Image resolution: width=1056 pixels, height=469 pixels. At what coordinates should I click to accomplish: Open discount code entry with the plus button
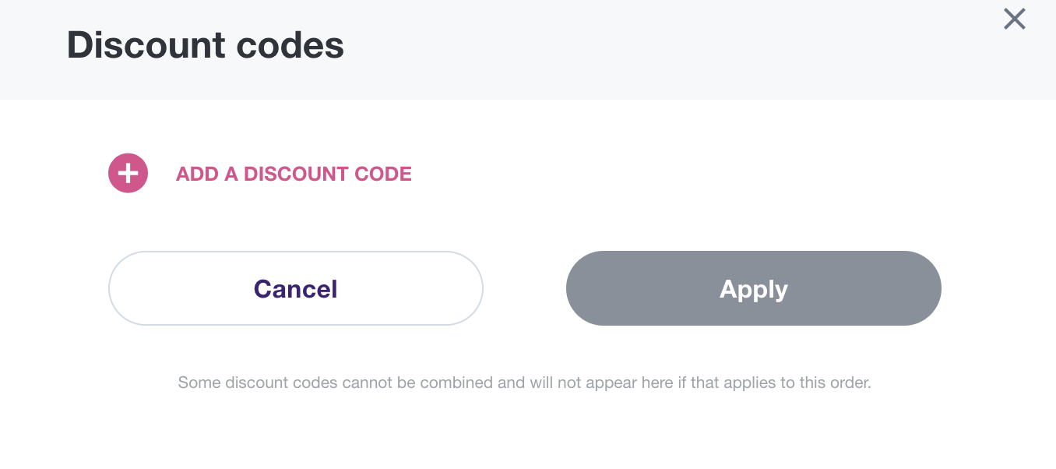[128, 173]
